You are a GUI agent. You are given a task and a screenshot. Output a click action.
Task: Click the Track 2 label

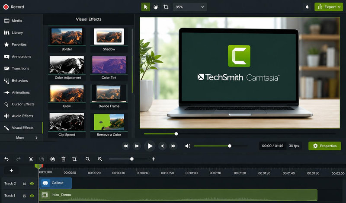[10, 184]
